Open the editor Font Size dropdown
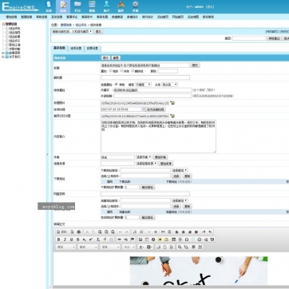 click(x=129, y=247)
